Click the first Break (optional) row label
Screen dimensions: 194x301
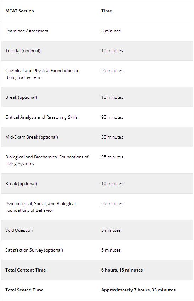pyautogui.click(x=21, y=97)
